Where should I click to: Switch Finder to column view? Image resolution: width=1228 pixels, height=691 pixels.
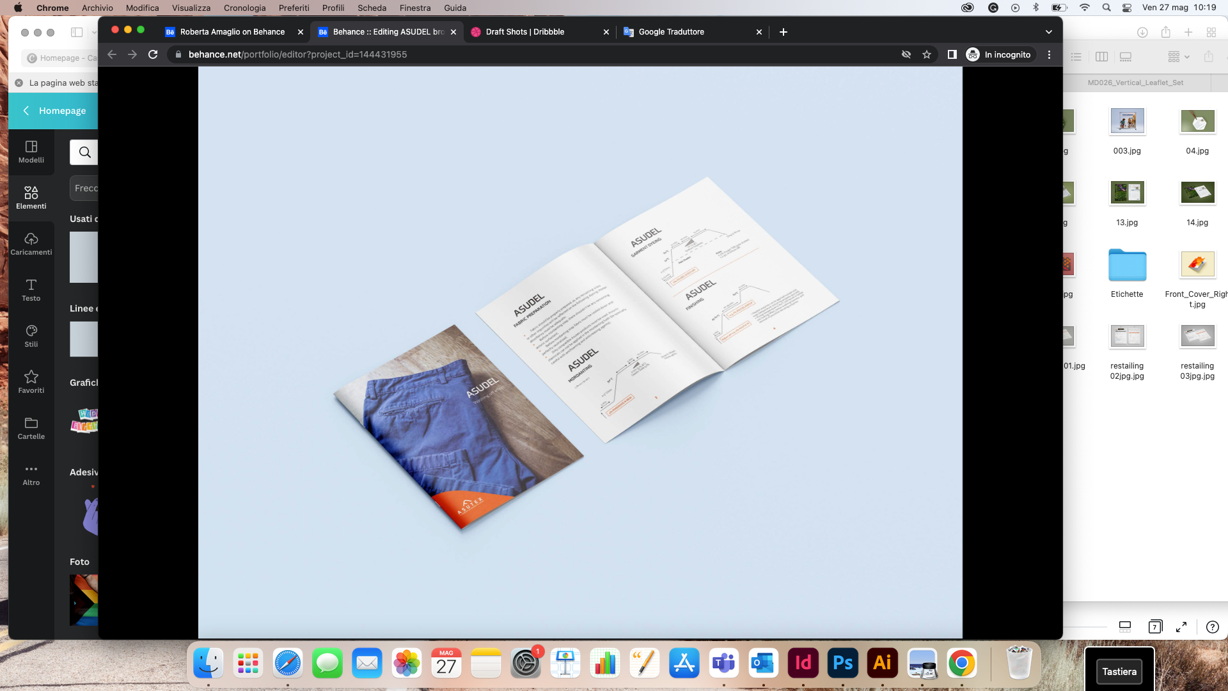tap(1101, 57)
